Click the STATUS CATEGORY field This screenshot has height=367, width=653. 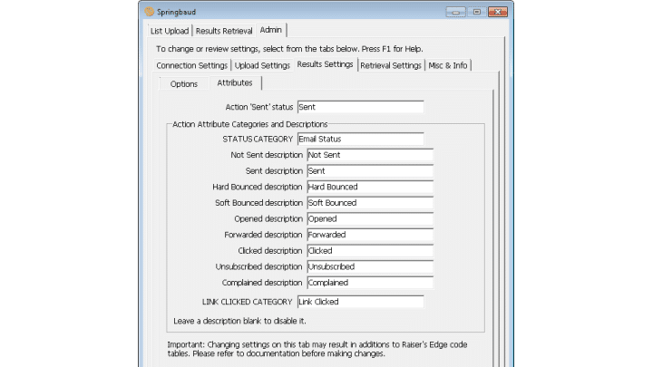pyautogui.click(x=361, y=139)
